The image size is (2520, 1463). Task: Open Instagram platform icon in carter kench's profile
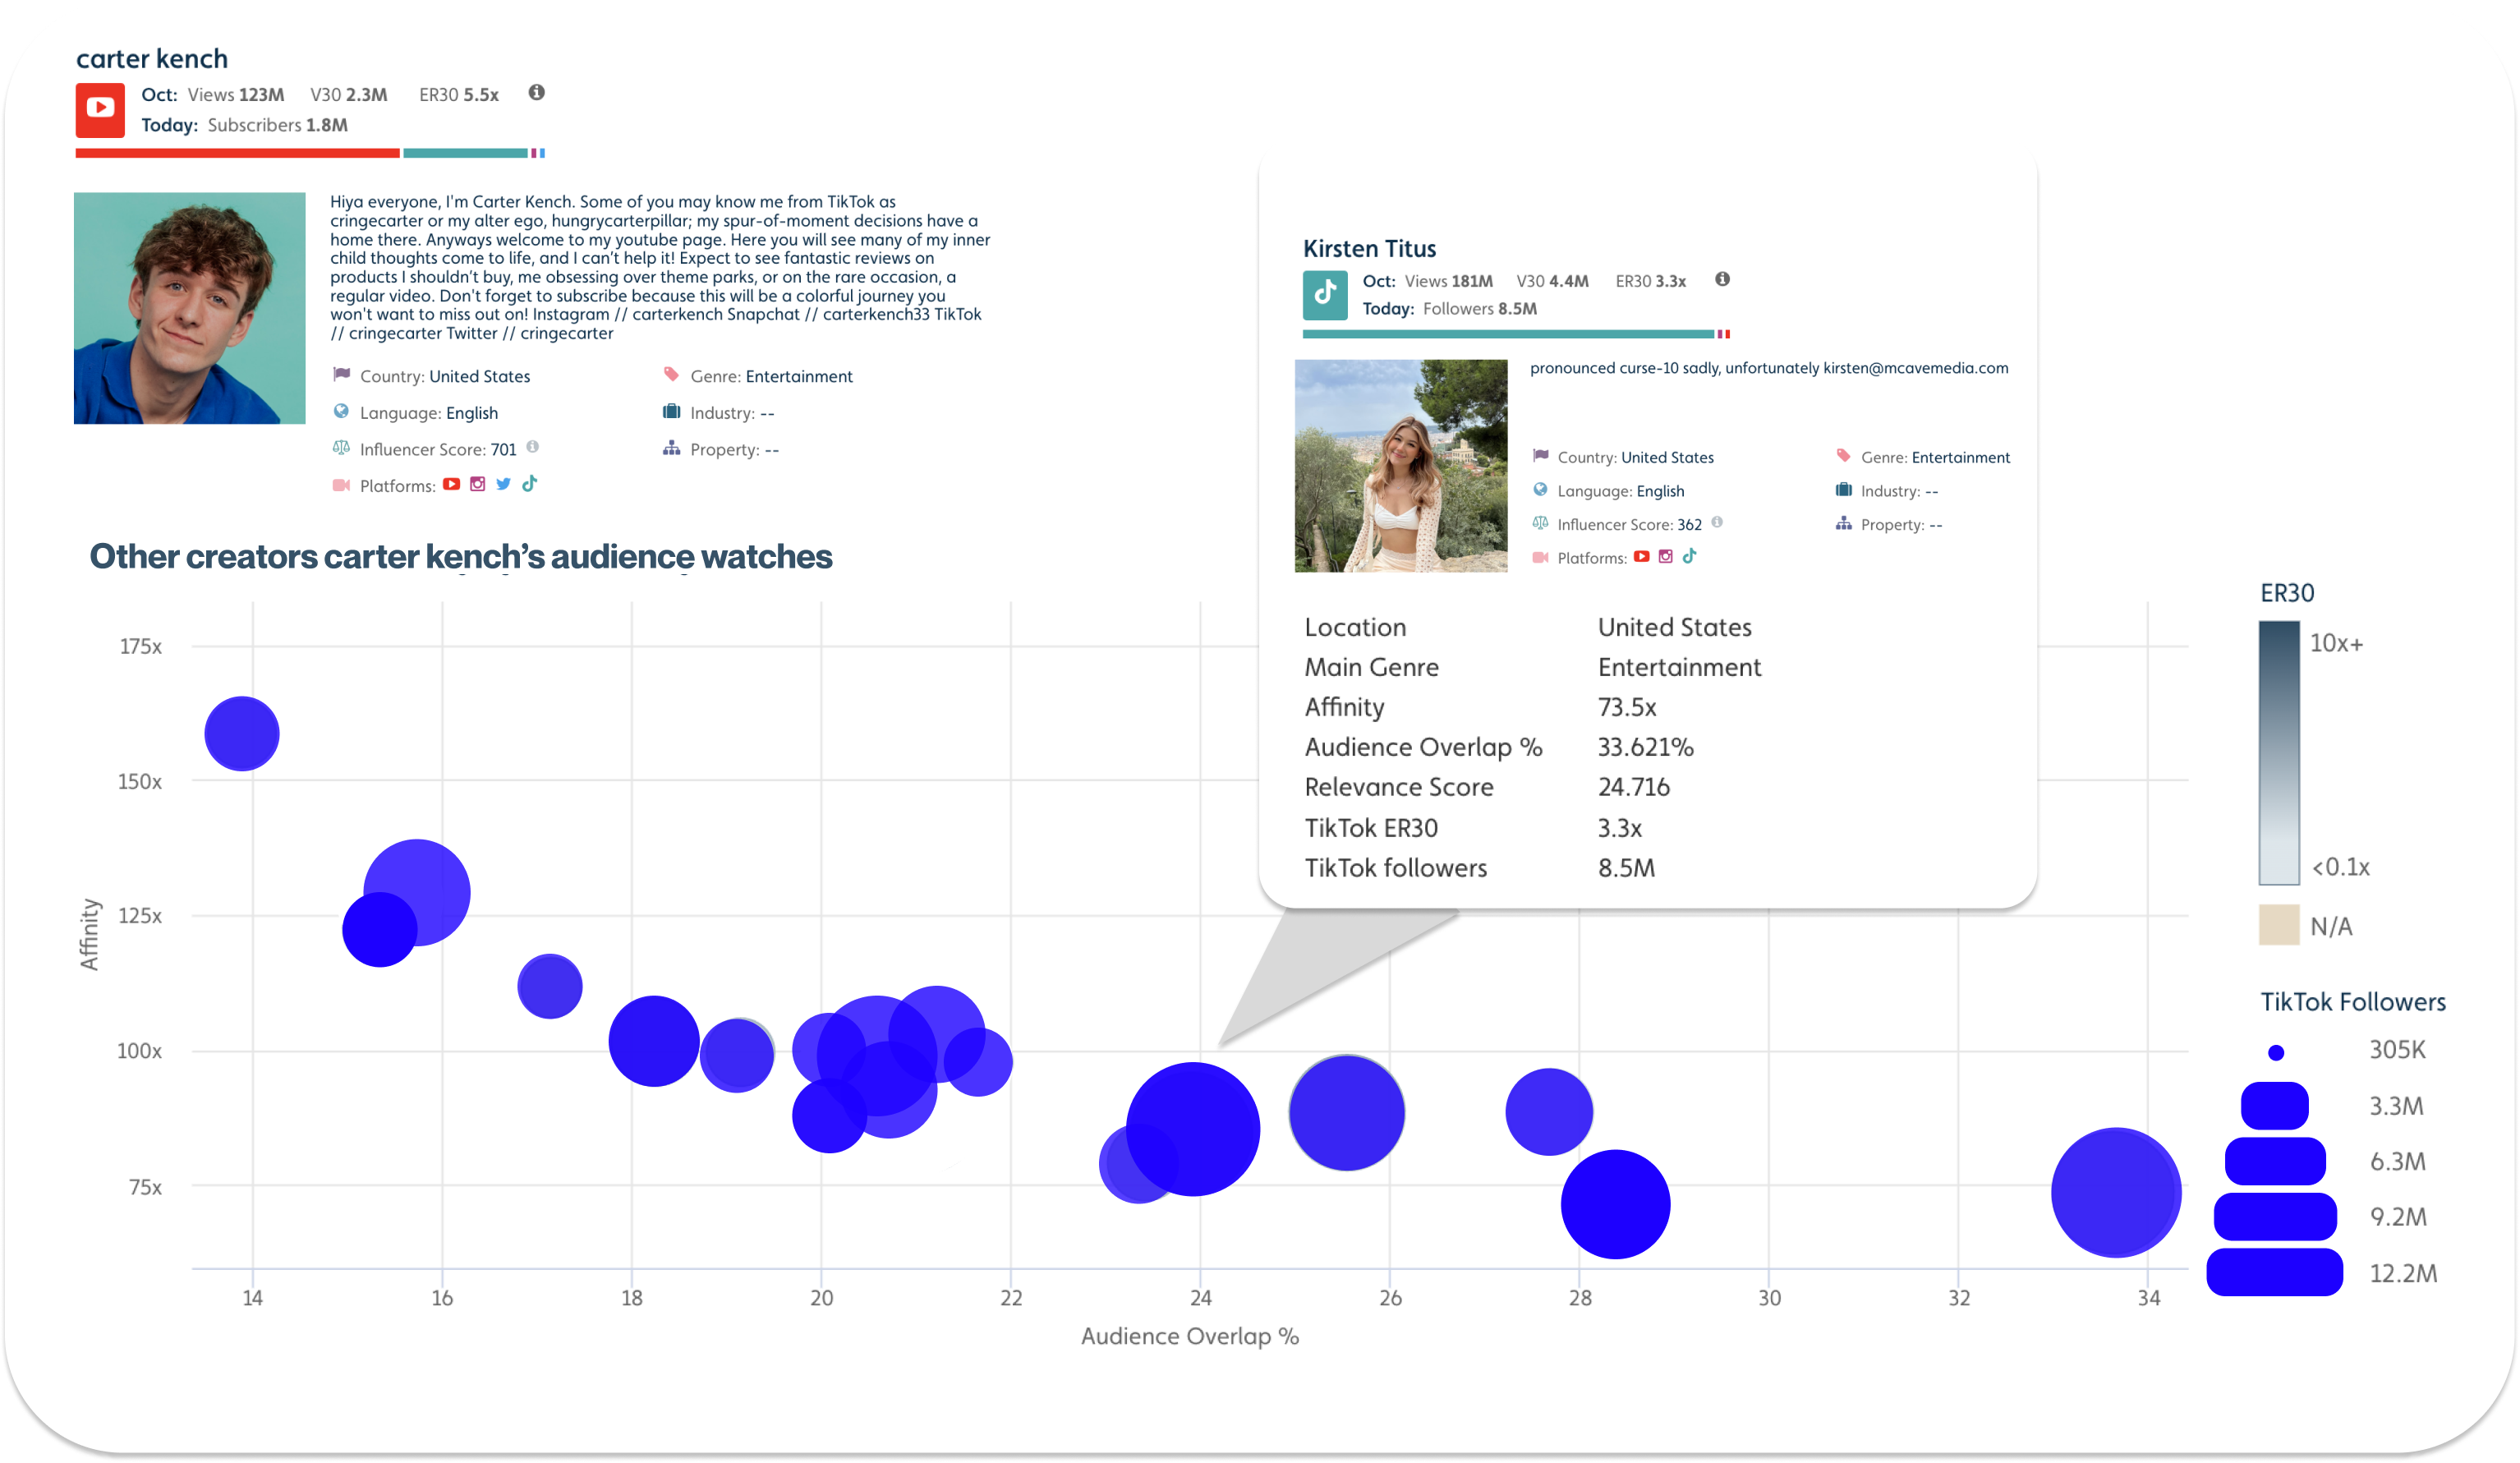(478, 484)
